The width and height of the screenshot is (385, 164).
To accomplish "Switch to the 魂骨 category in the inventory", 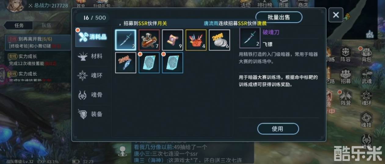I will tap(91, 95).
